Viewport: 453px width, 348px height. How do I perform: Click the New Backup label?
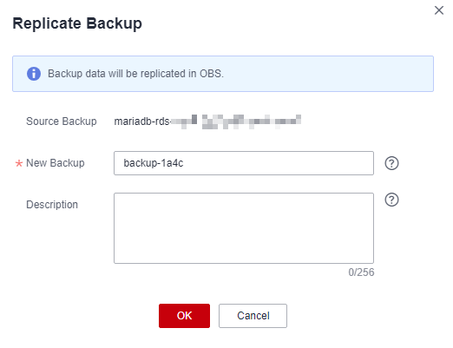pos(56,163)
